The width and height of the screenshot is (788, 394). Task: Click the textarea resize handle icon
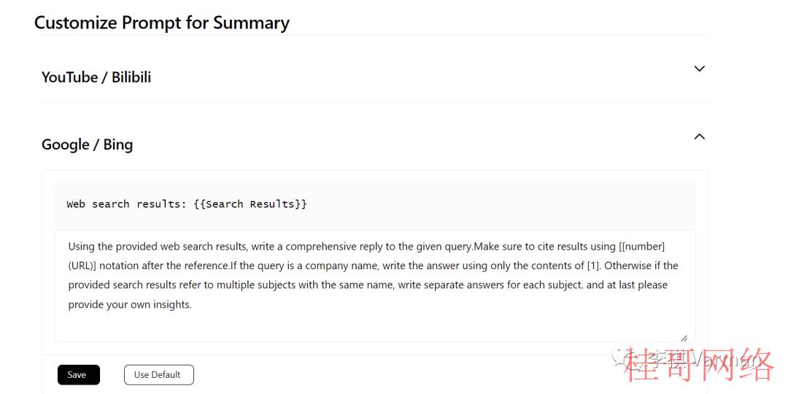tap(684, 339)
